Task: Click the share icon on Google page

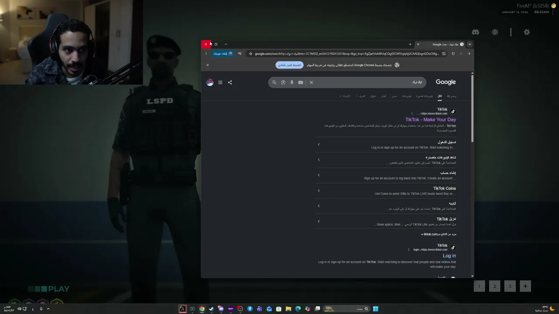Action: 230,82
